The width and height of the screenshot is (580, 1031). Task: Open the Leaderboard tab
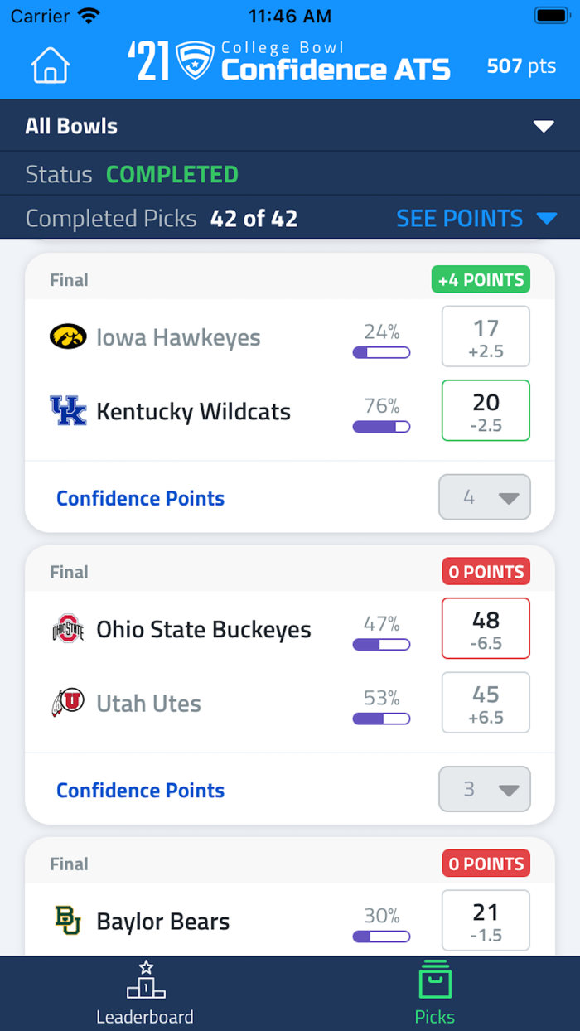[x=145, y=993]
